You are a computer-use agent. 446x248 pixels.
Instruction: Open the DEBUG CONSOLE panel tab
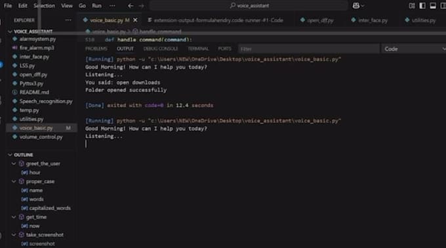pyautogui.click(x=161, y=49)
